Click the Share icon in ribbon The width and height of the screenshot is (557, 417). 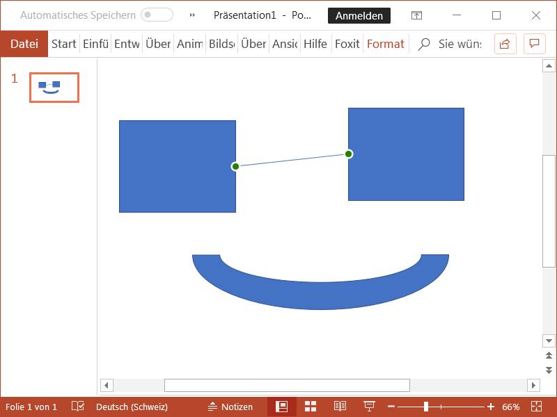pyautogui.click(x=505, y=44)
